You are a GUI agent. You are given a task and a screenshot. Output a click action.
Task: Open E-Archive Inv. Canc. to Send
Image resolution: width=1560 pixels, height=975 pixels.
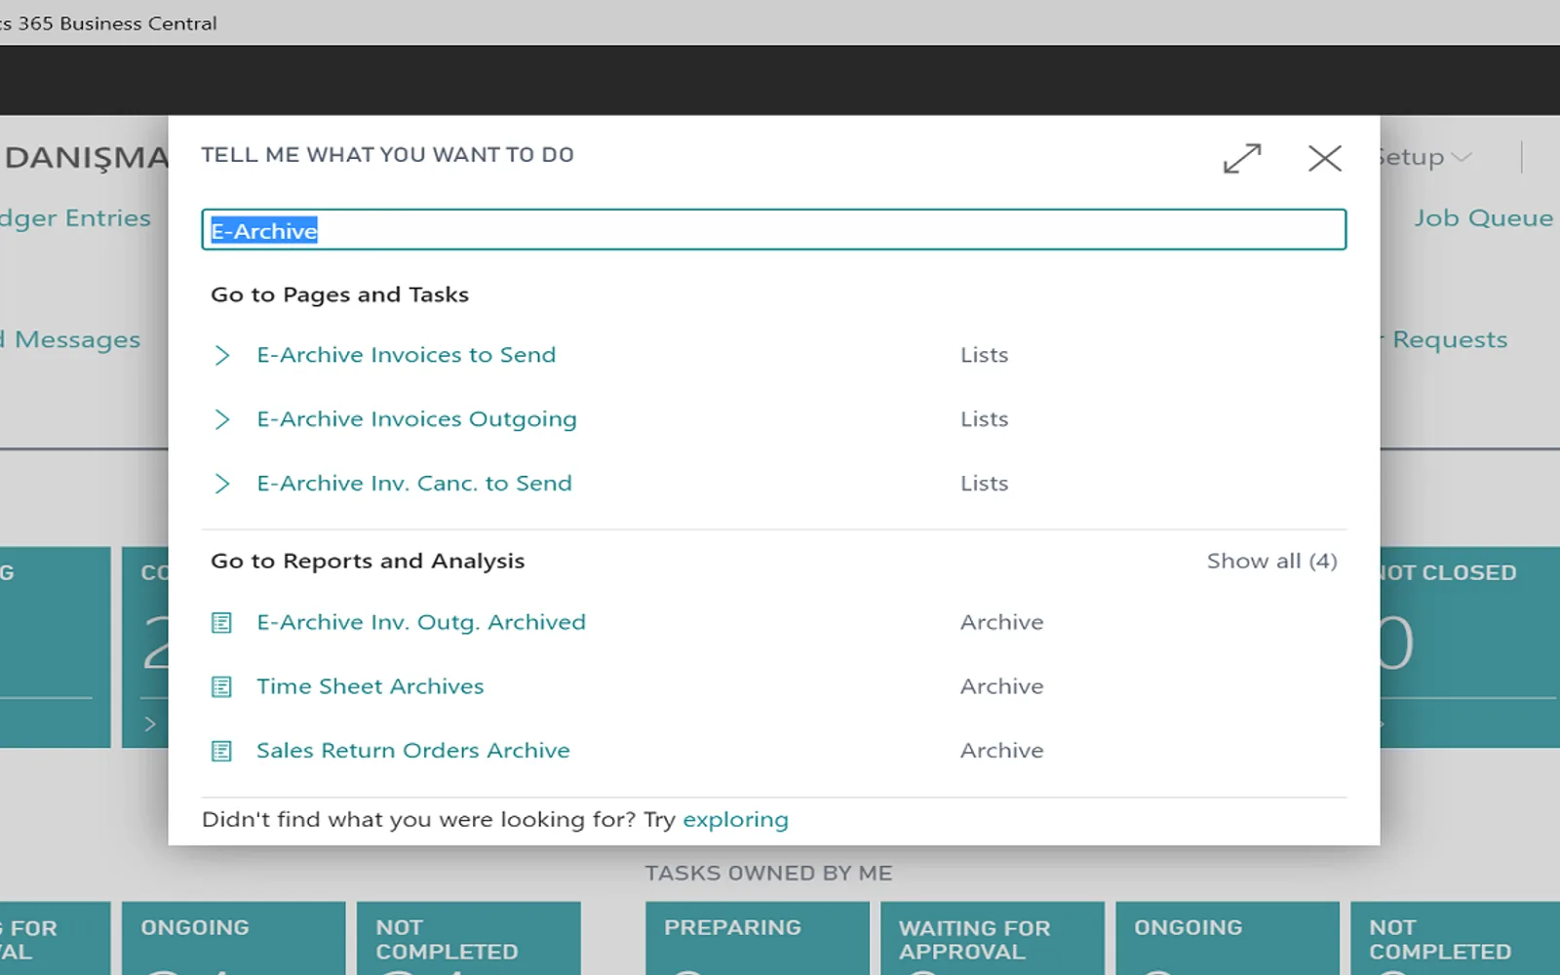(414, 484)
